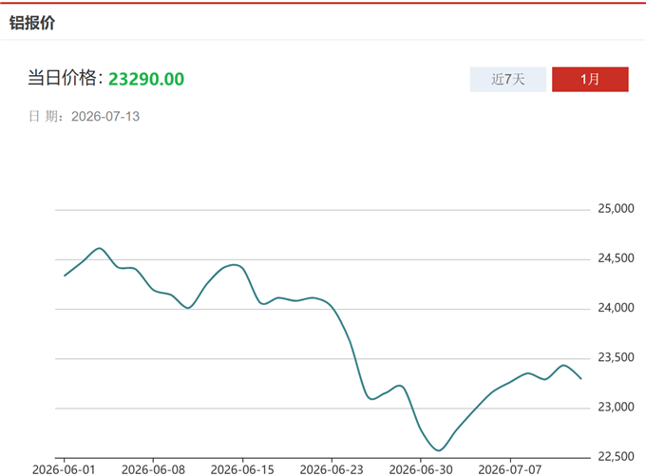Click the 24,000 y-axis label
The width and height of the screenshot is (646, 476).
(616, 308)
